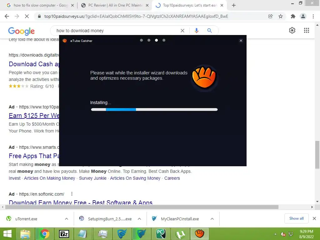Image resolution: width=320 pixels, height=240 pixels.
Task: Open 'Free Apps That Pa' ad link
Action: coord(34,156)
